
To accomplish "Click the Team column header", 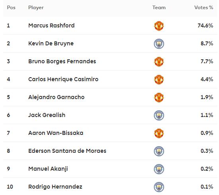I will coord(159,8).
